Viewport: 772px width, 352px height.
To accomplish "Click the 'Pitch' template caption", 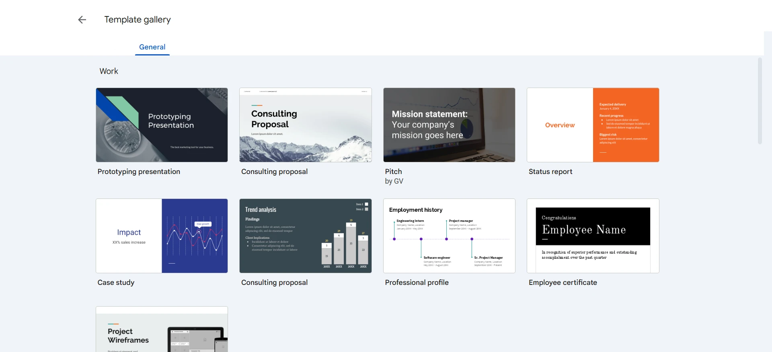I will pos(393,172).
